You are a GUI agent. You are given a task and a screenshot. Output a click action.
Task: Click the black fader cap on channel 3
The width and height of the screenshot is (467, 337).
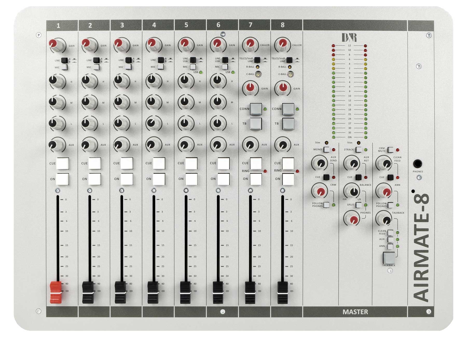point(120,292)
